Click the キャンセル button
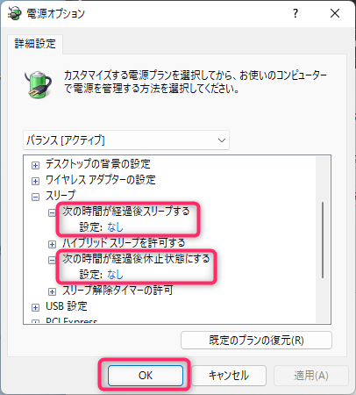This screenshot has height=395, width=356. click(229, 375)
